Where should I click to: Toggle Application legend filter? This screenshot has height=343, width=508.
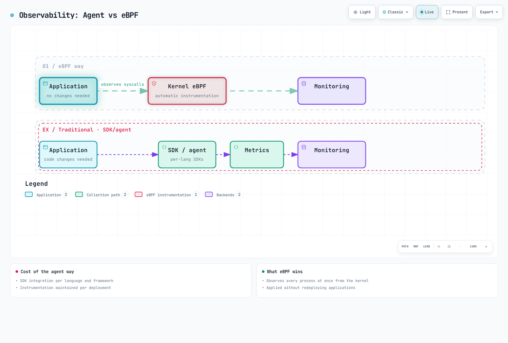47,195
